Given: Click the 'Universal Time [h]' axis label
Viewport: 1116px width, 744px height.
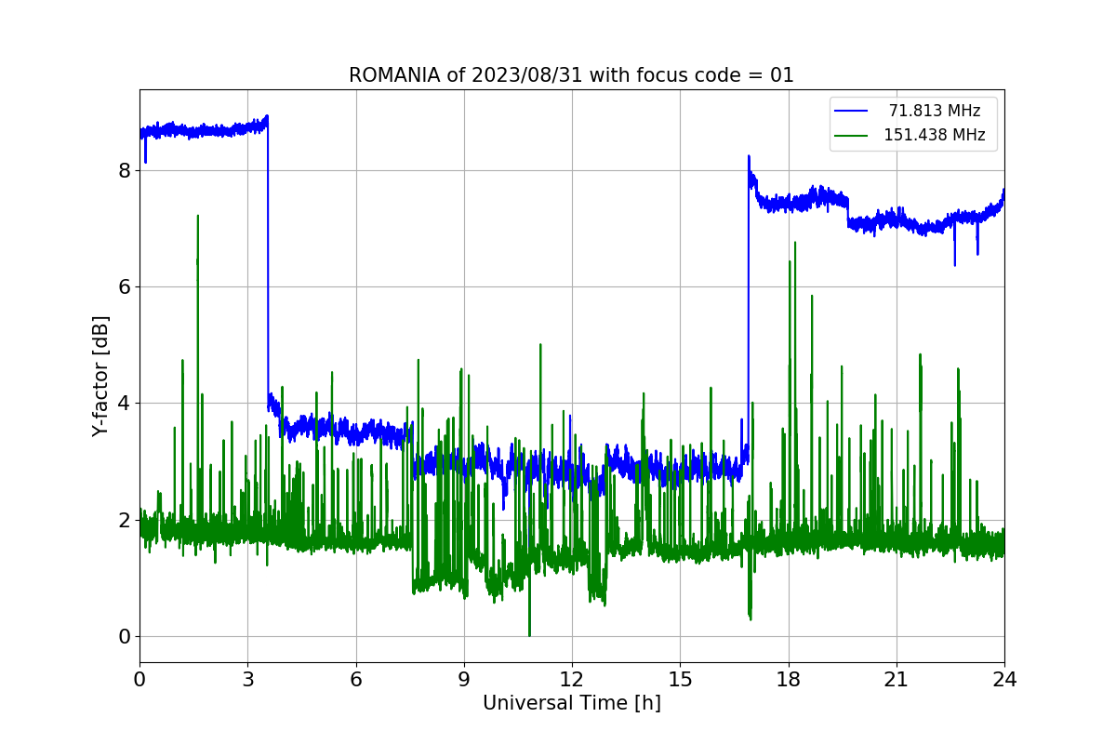Looking at the screenshot, I should [571, 704].
